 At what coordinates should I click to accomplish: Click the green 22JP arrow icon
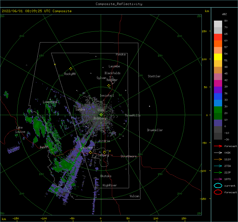point(218,172)
